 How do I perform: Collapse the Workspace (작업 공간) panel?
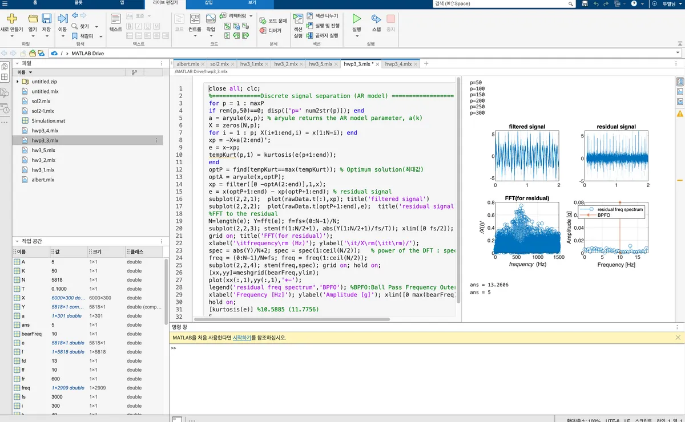point(17,241)
